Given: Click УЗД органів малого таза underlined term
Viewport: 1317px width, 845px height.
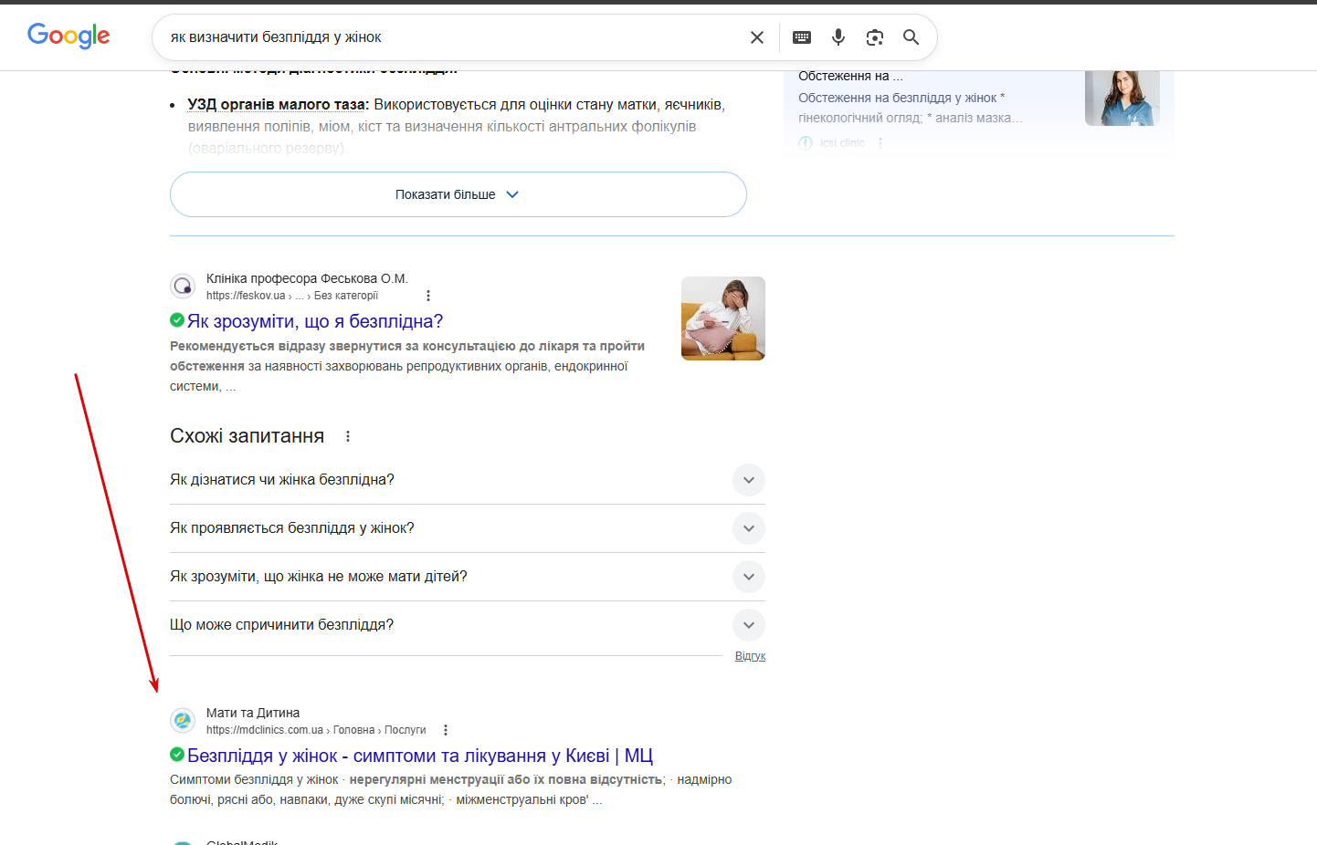Looking at the screenshot, I should 277,105.
